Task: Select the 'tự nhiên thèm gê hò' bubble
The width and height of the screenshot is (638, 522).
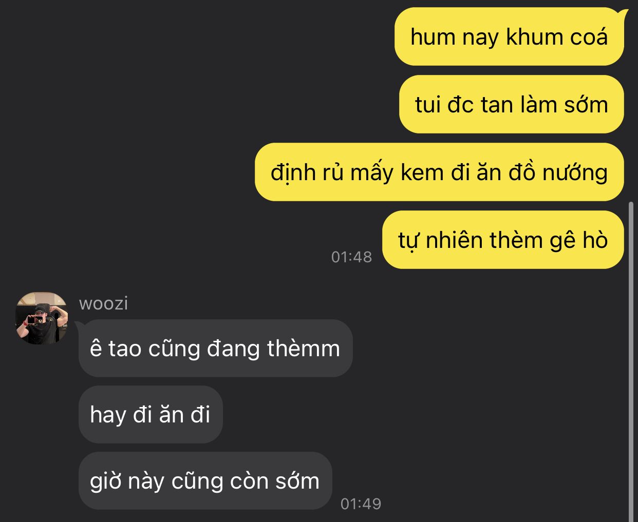Action: pyautogui.click(x=503, y=240)
